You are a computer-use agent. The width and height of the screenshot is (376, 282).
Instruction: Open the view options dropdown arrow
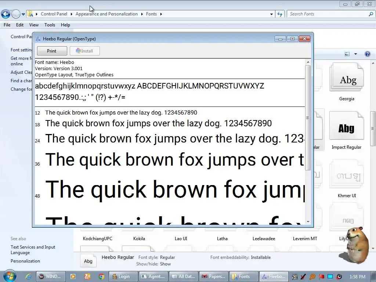(x=355, y=54)
